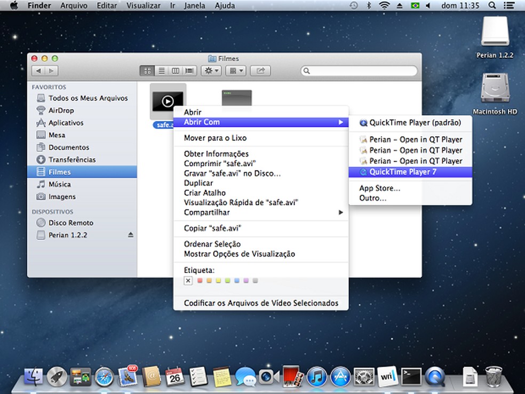Open Launchpad from the Dock

coord(58,377)
